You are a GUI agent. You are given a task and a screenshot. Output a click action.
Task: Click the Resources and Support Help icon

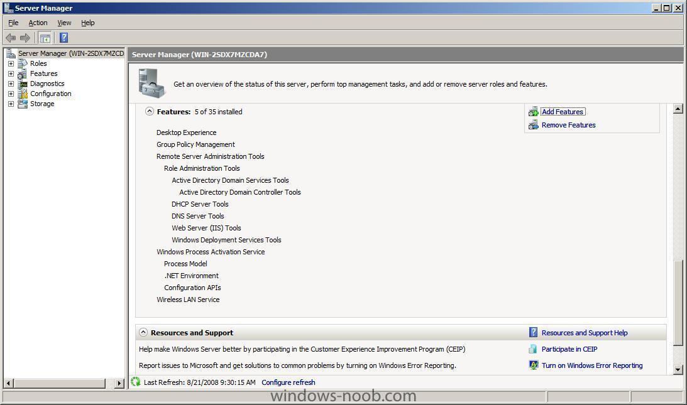533,333
